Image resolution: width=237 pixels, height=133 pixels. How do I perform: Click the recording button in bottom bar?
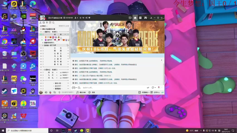point(92,92)
